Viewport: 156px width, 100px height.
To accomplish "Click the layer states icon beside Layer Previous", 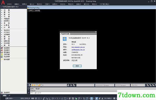I will click(x=74, y=85).
